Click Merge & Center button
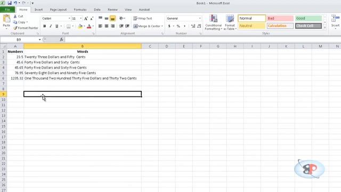The image size is (341, 192). pyautogui.click(x=147, y=26)
